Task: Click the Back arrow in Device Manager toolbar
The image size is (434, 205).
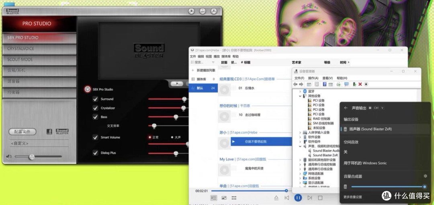Action: (x=295, y=84)
